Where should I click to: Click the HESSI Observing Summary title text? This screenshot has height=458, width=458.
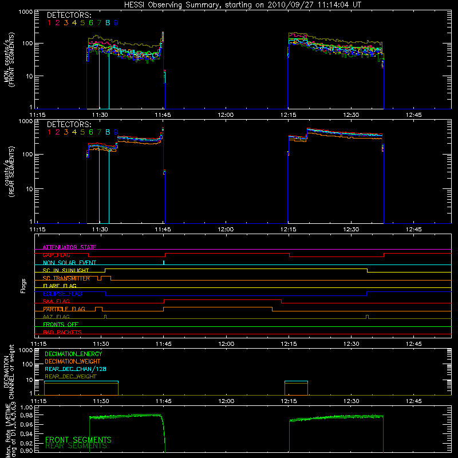coord(242,5)
